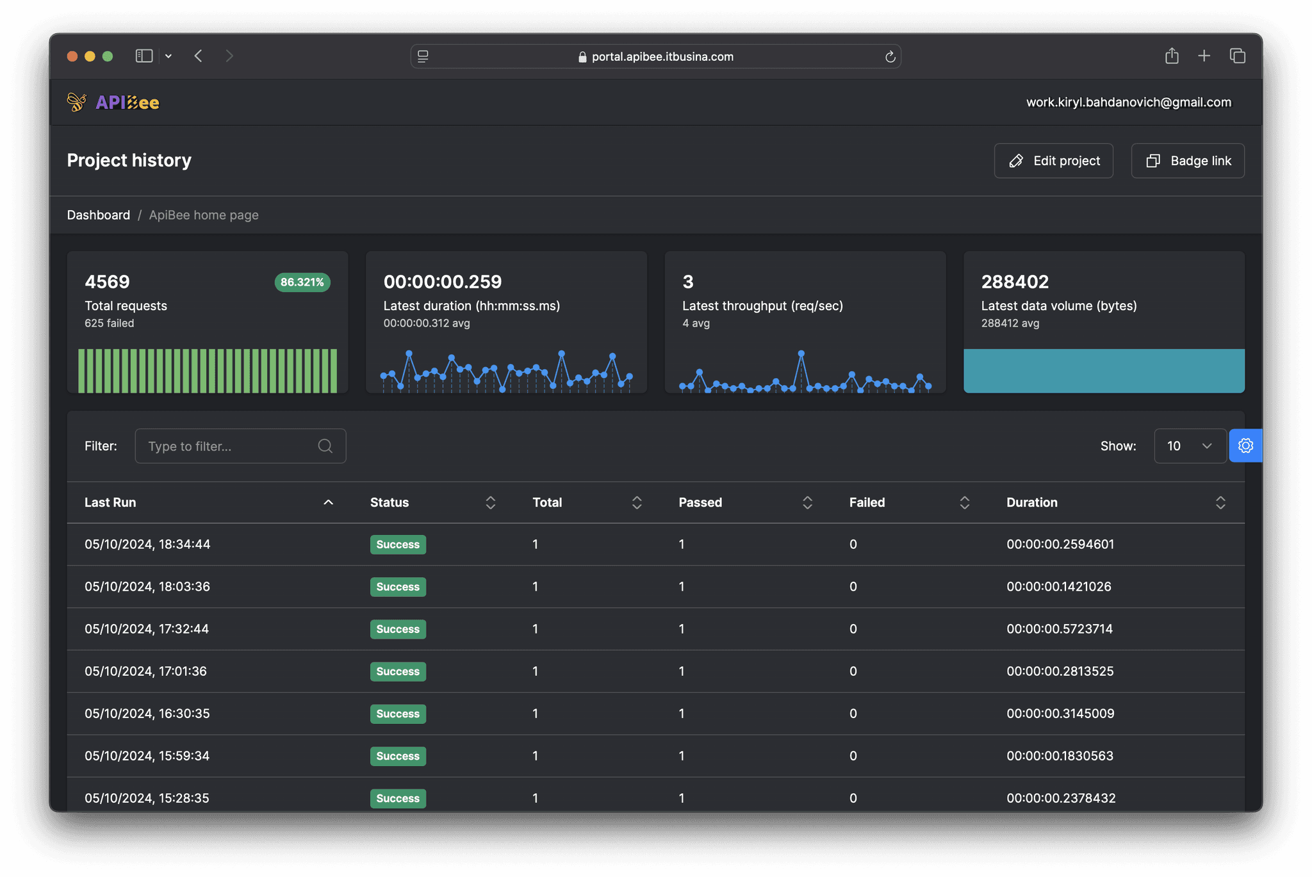Sort by the Total column arrows
Viewport: 1312px width, 877px height.
point(637,503)
